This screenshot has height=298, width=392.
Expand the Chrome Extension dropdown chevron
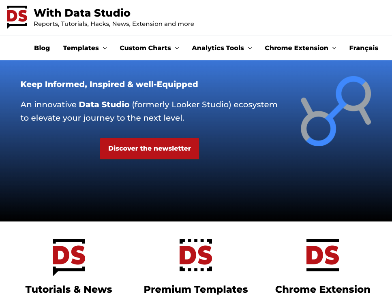click(x=334, y=48)
